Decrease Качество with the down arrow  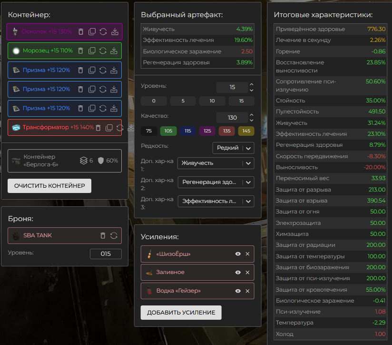click(252, 121)
